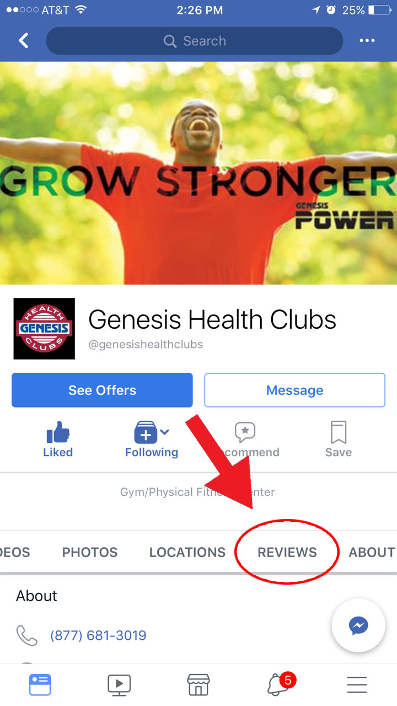Open the News Feed icon in bottom bar
397x706 pixels.
[x=40, y=684]
